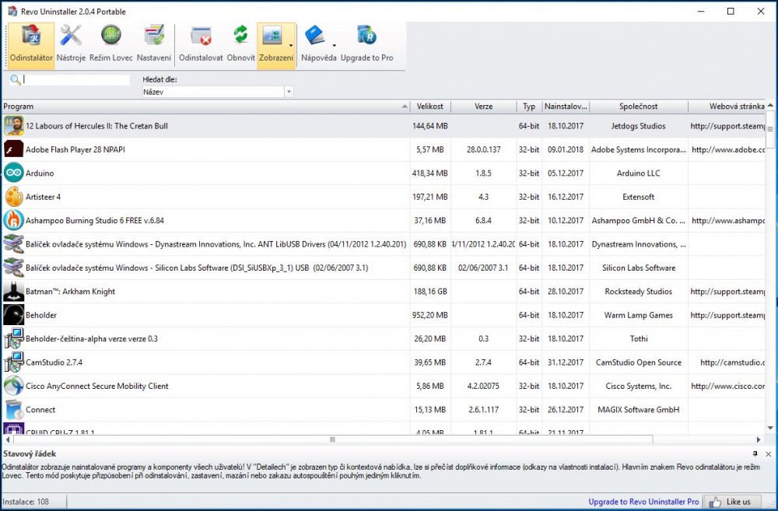Pin the Stavový řádek panel
This screenshot has width=778, height=511.
pyautogui.click(x=755, y=453)
